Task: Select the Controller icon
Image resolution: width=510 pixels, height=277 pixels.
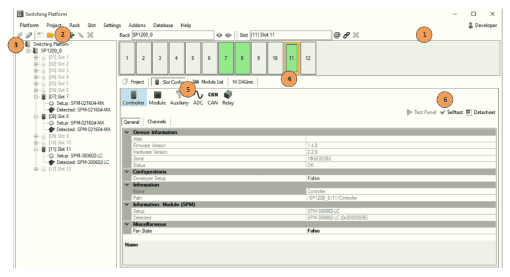Action: [133, 98]
